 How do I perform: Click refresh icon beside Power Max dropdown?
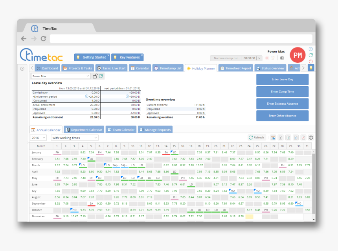click(x=101, y=76)
